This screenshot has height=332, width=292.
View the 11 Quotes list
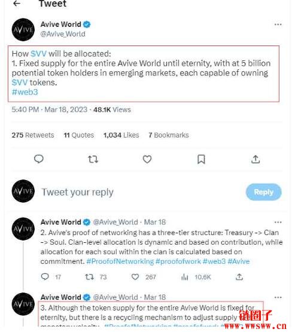pos(79,135)
